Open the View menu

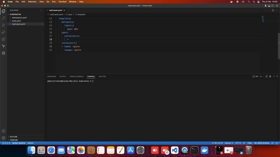(42, 2)
